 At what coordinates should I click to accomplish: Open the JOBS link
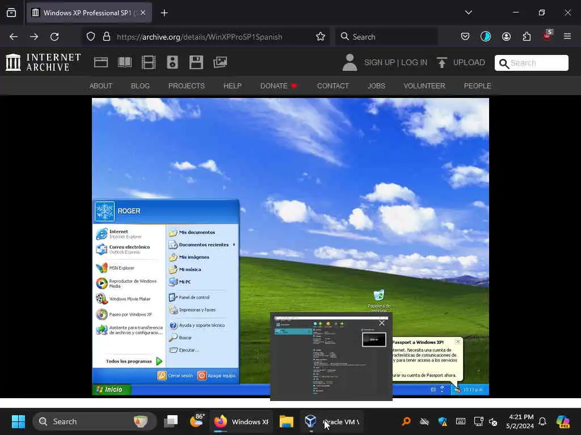click(376, 86)
